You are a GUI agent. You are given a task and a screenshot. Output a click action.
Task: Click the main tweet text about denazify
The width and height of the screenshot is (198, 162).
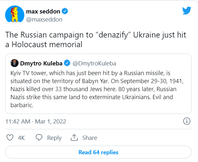point(95,39)
